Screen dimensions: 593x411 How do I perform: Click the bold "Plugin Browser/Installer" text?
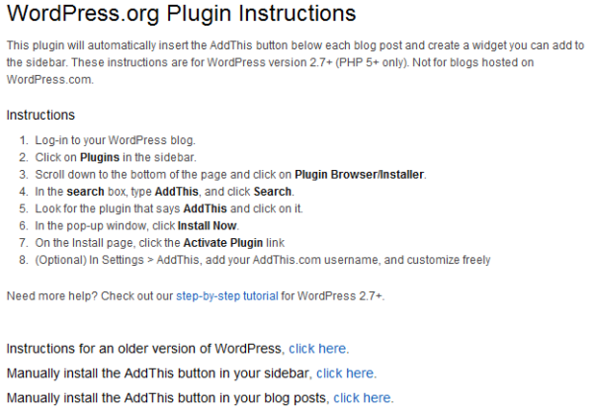point(360,174)
